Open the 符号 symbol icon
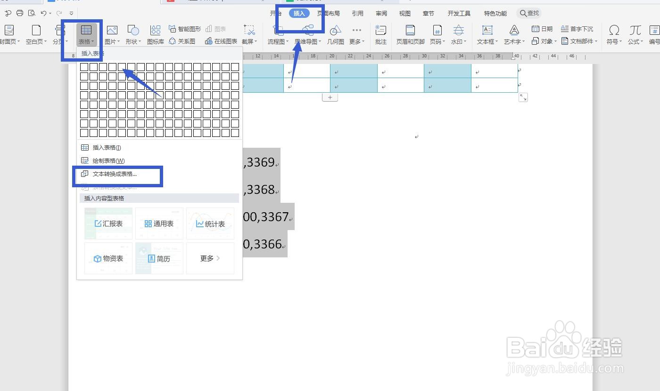The image size is (660, 391). (x=614, y=34)
